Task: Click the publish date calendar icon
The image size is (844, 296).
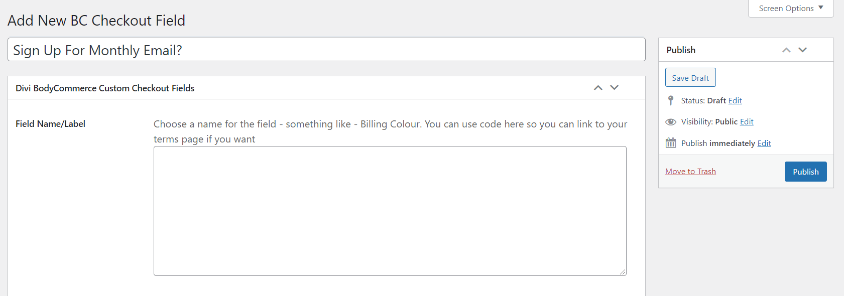Action: point(671,143)
